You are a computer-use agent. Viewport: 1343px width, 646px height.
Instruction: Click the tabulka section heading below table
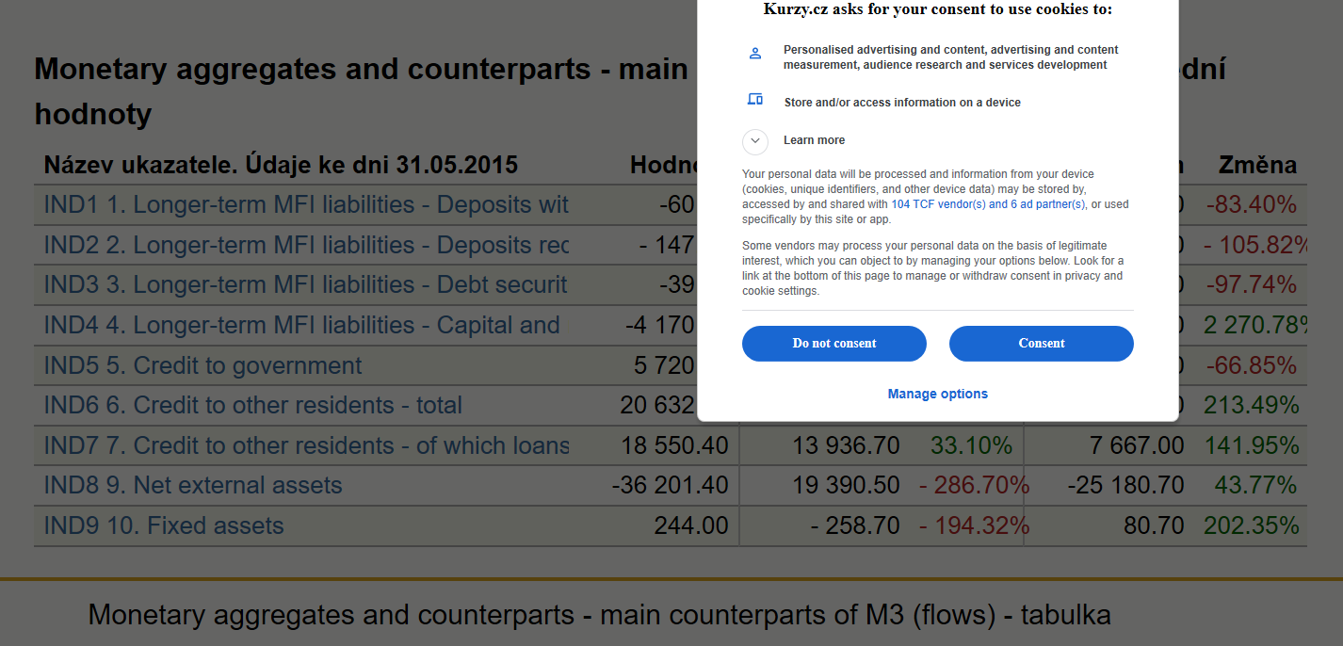click(599, 616)
